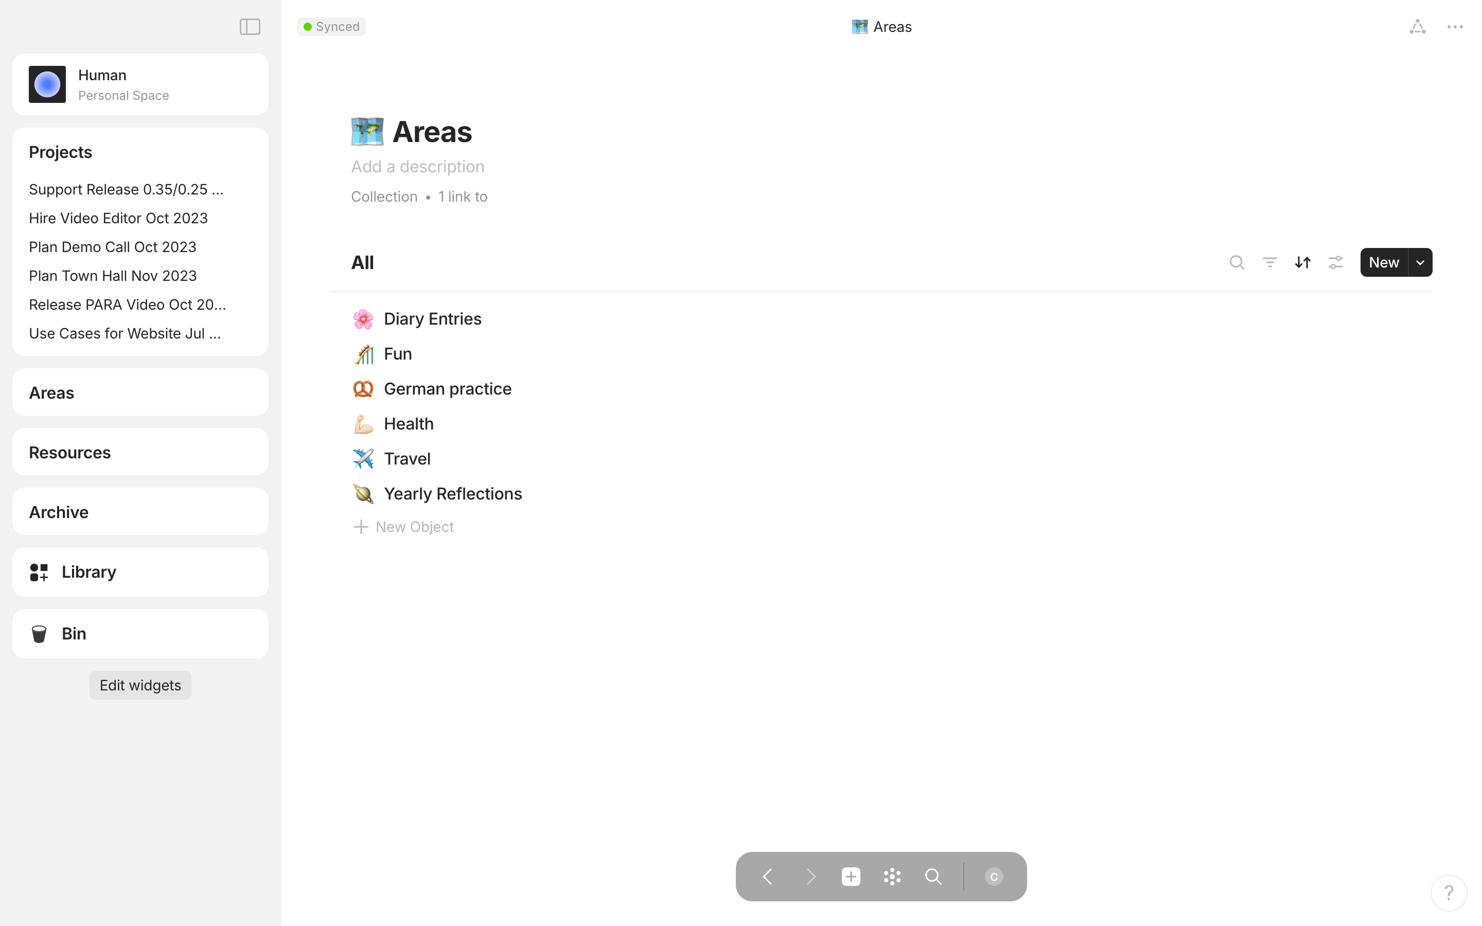
Task: Select the All view tab
Action: (x=363, y=263)
